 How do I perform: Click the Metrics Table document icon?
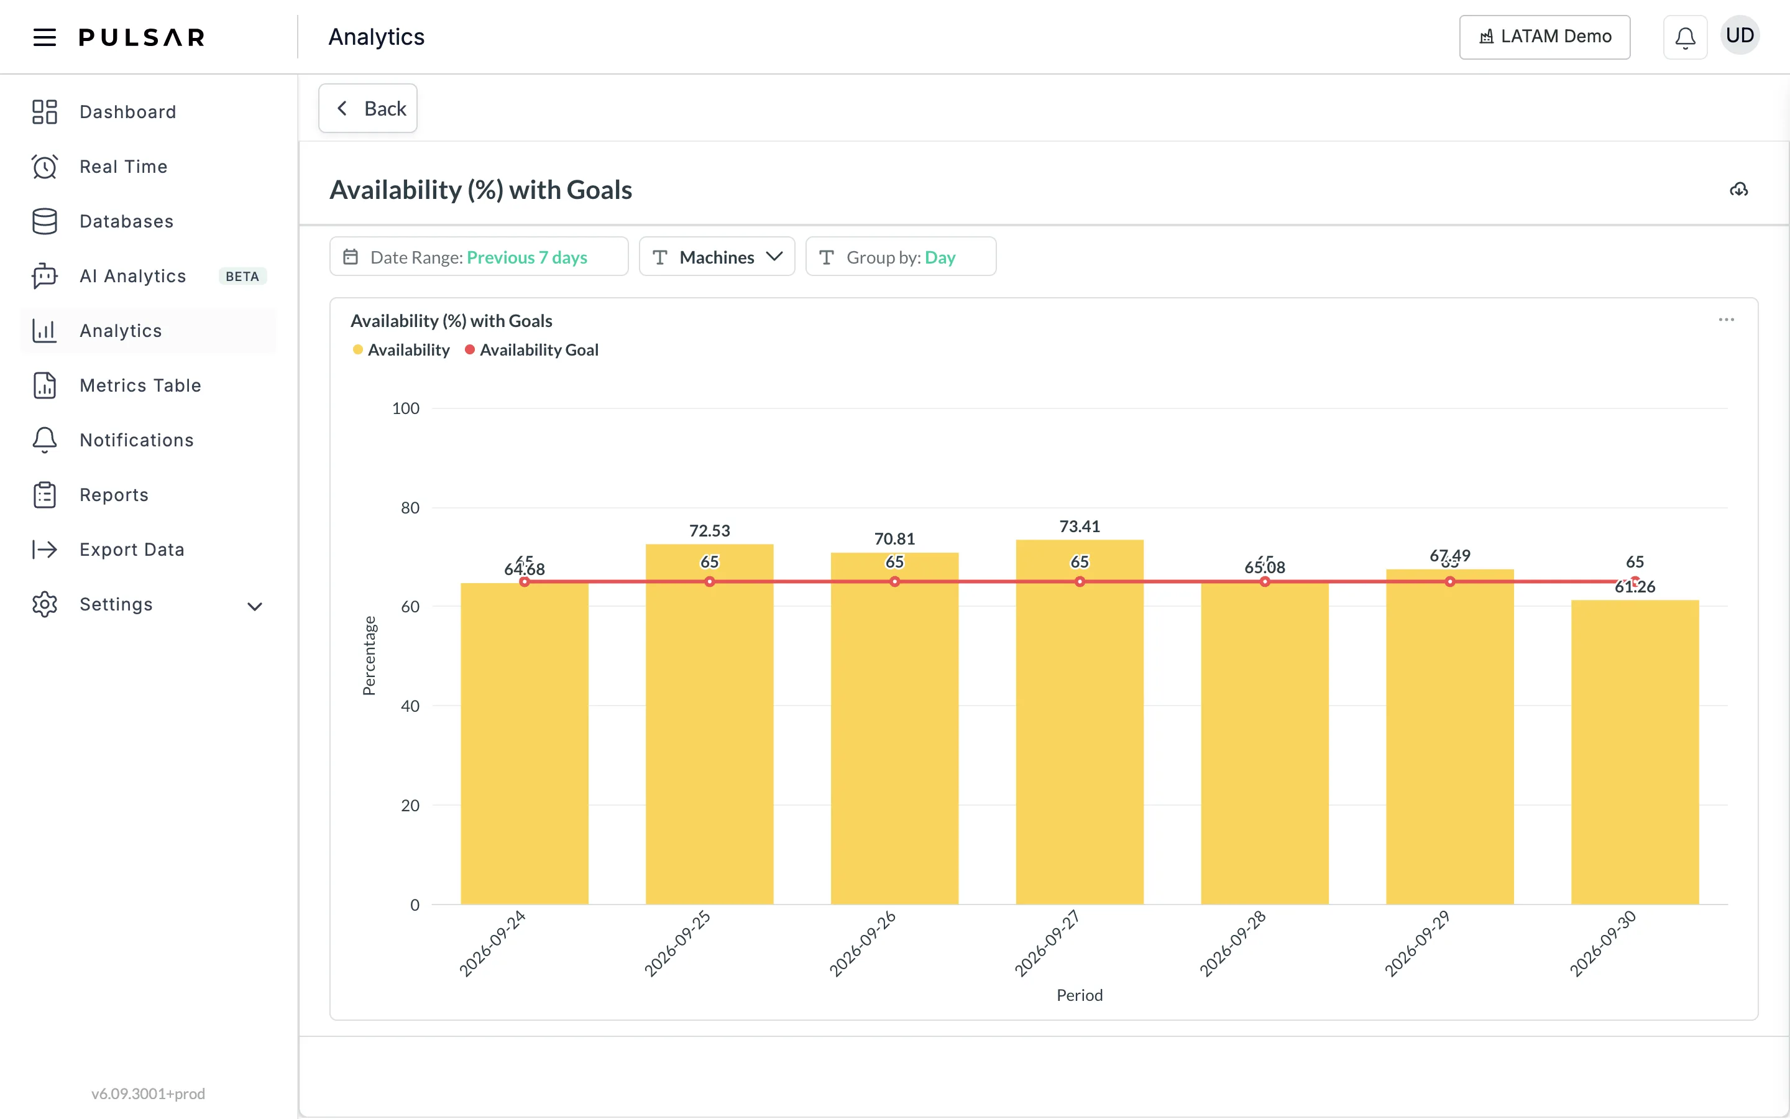pyautogui.click(x=44, y=385)
